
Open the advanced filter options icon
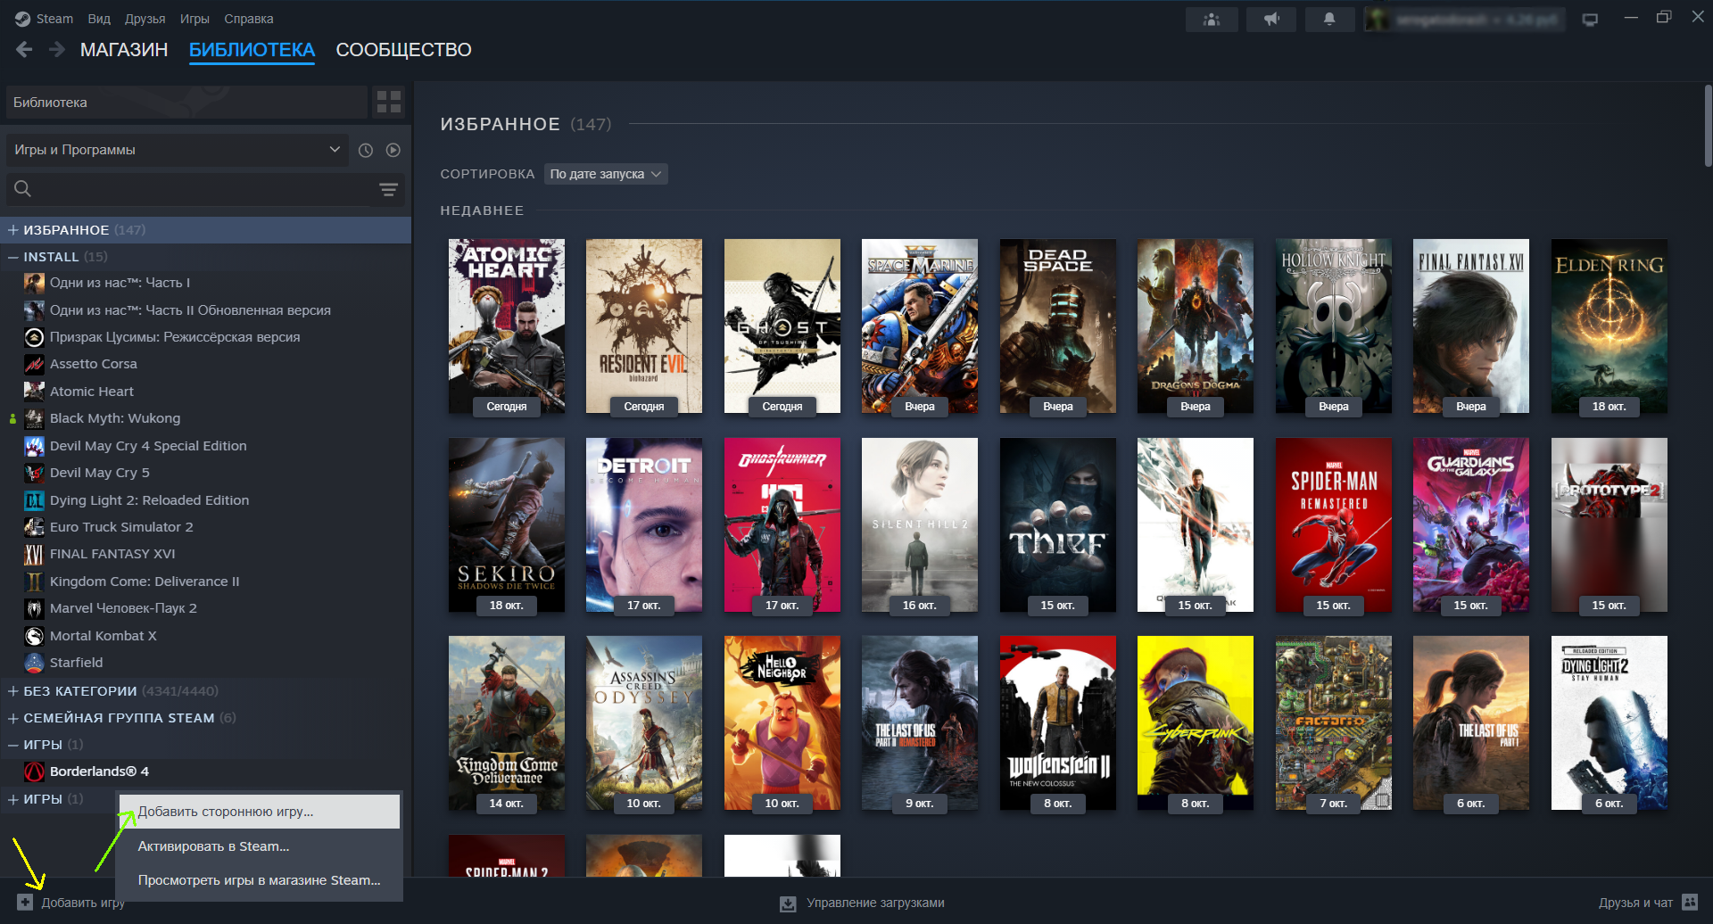[388, 189]
